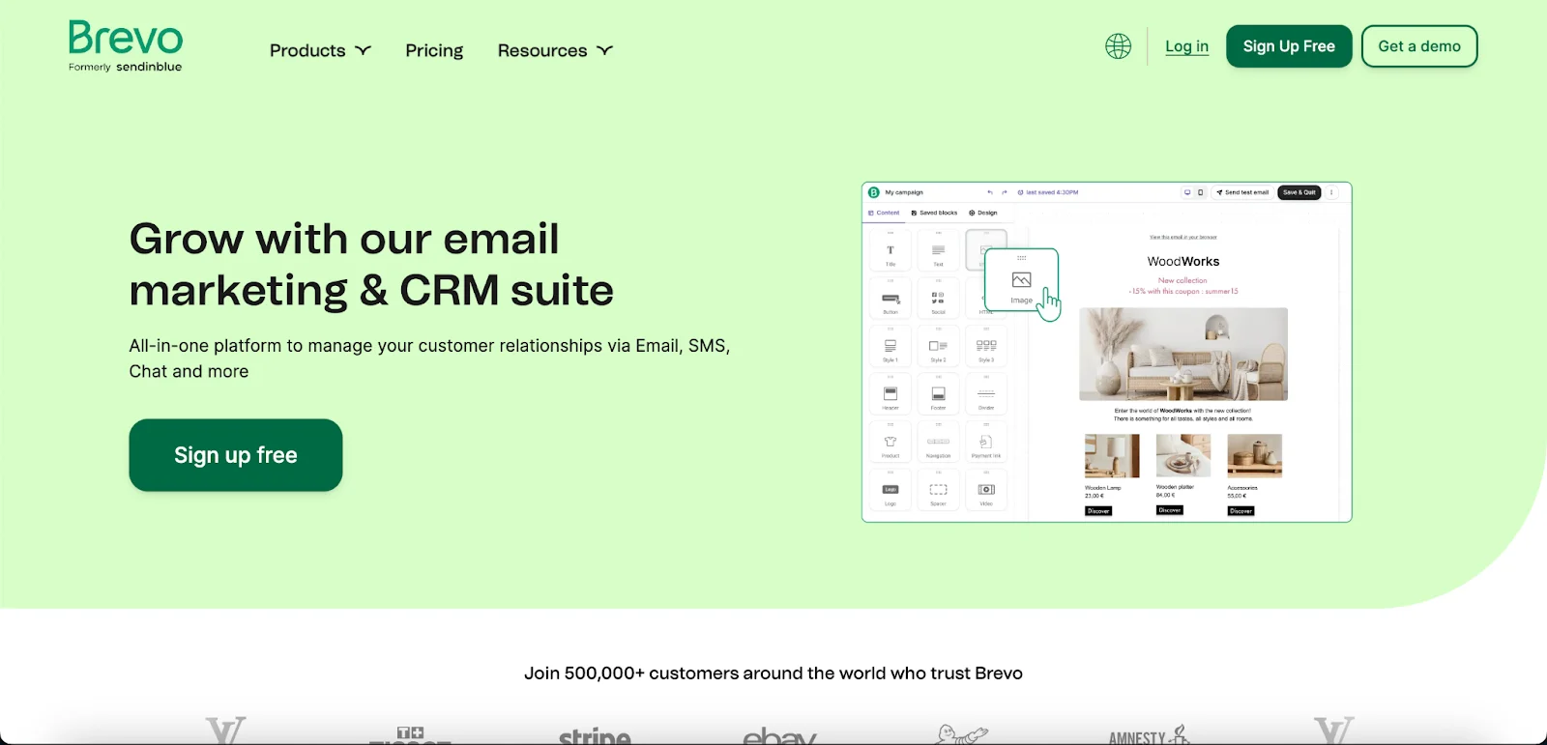Choose the Style 2 layout block
1547x745 pixels.
coord(938,347)
